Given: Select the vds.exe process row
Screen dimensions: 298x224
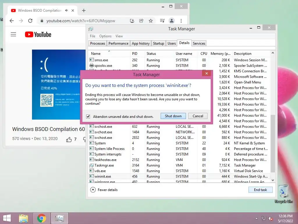Looking at the screenshot, I should (x=179, y=171).
